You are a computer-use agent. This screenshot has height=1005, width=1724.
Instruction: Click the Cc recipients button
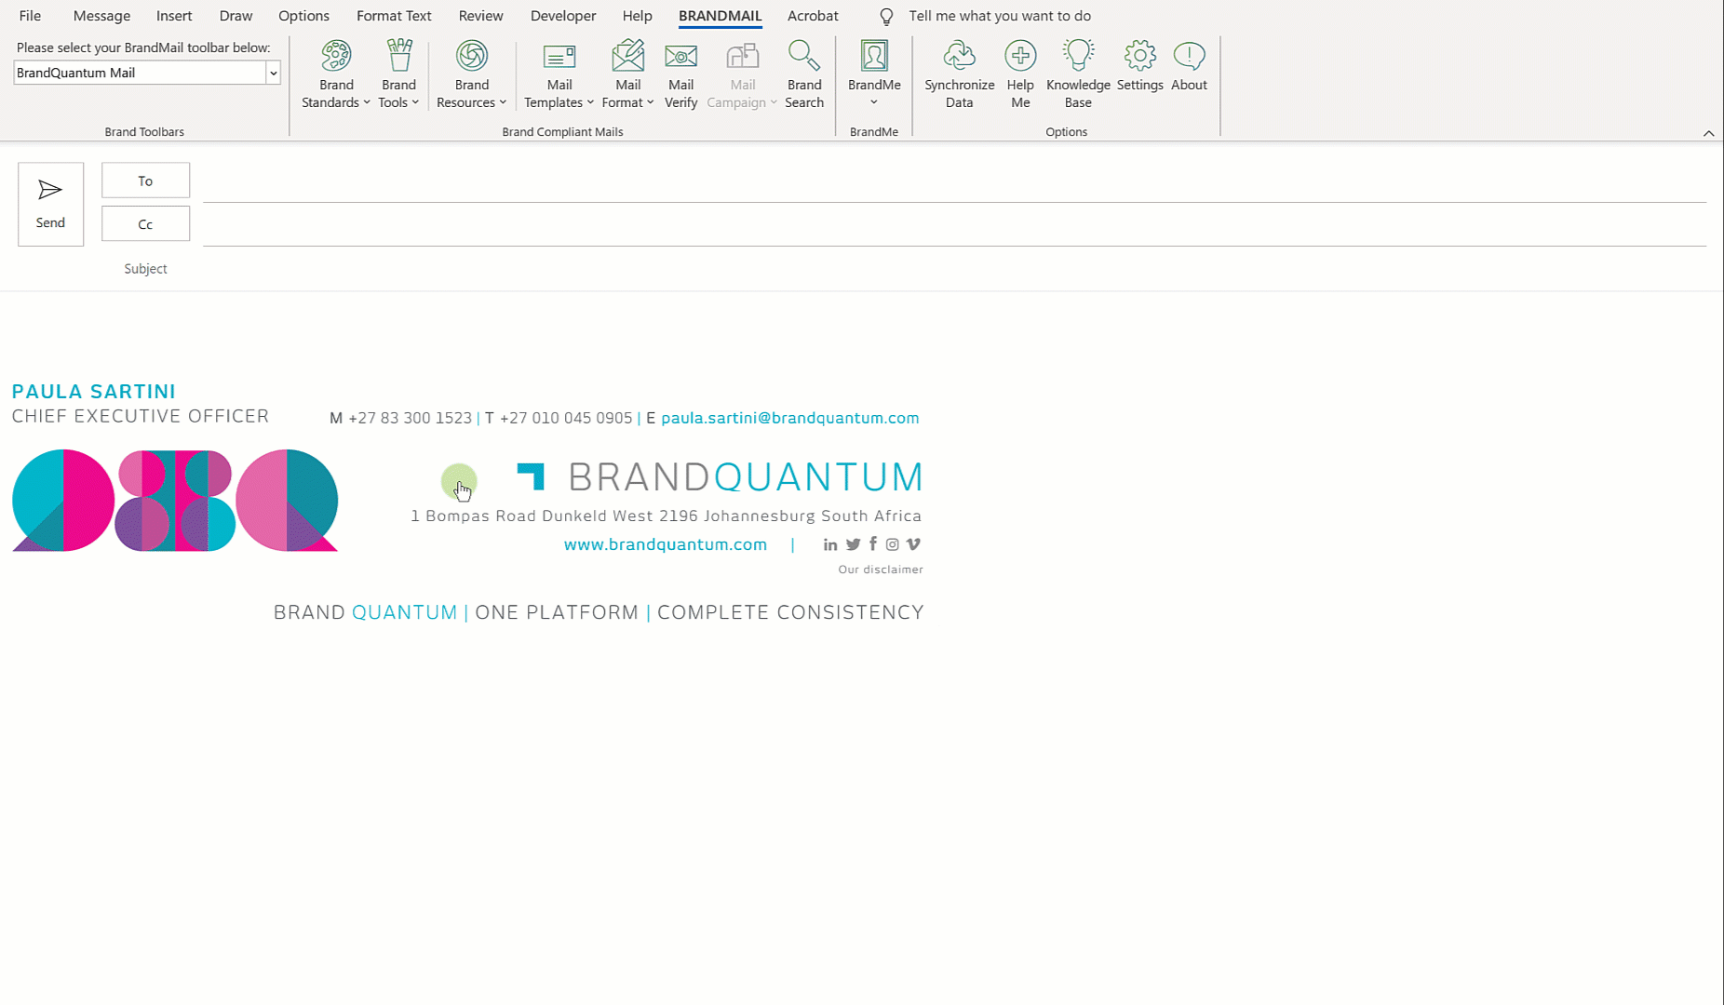tap(145, 224)
